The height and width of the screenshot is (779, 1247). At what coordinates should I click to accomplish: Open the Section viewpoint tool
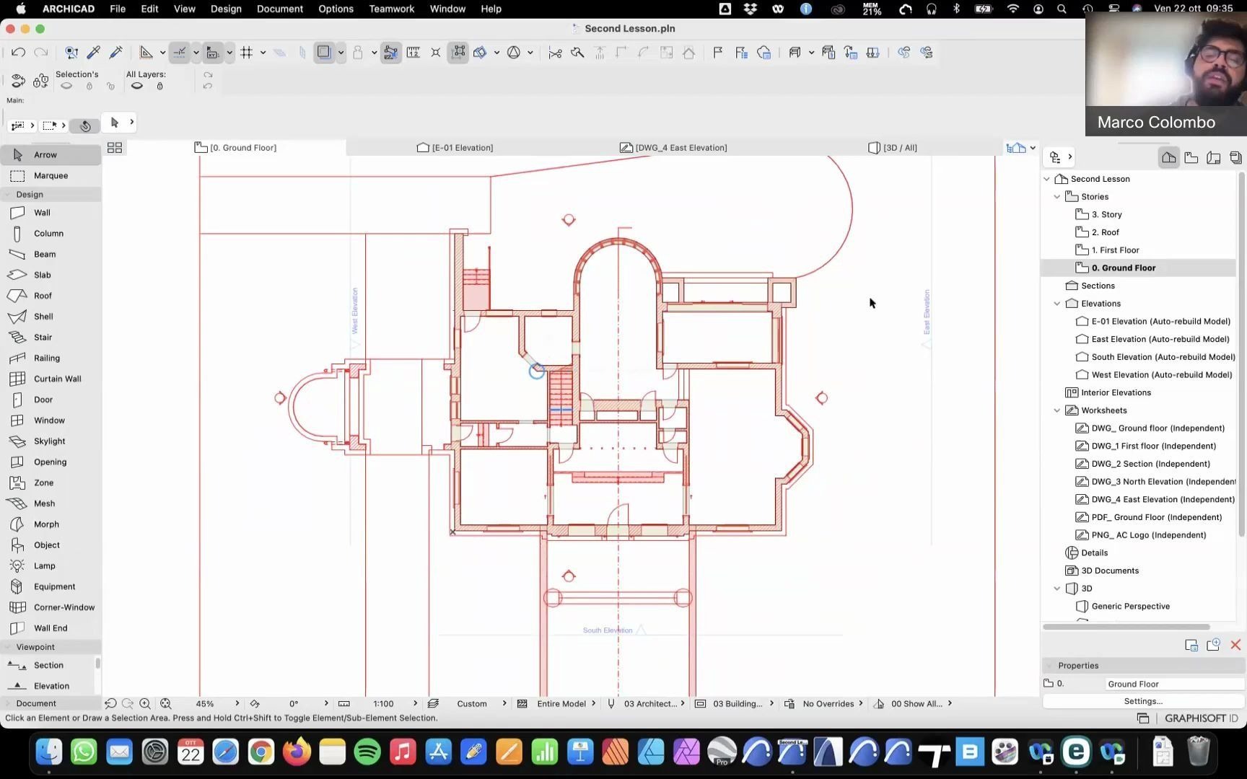(x=48, y=666)
